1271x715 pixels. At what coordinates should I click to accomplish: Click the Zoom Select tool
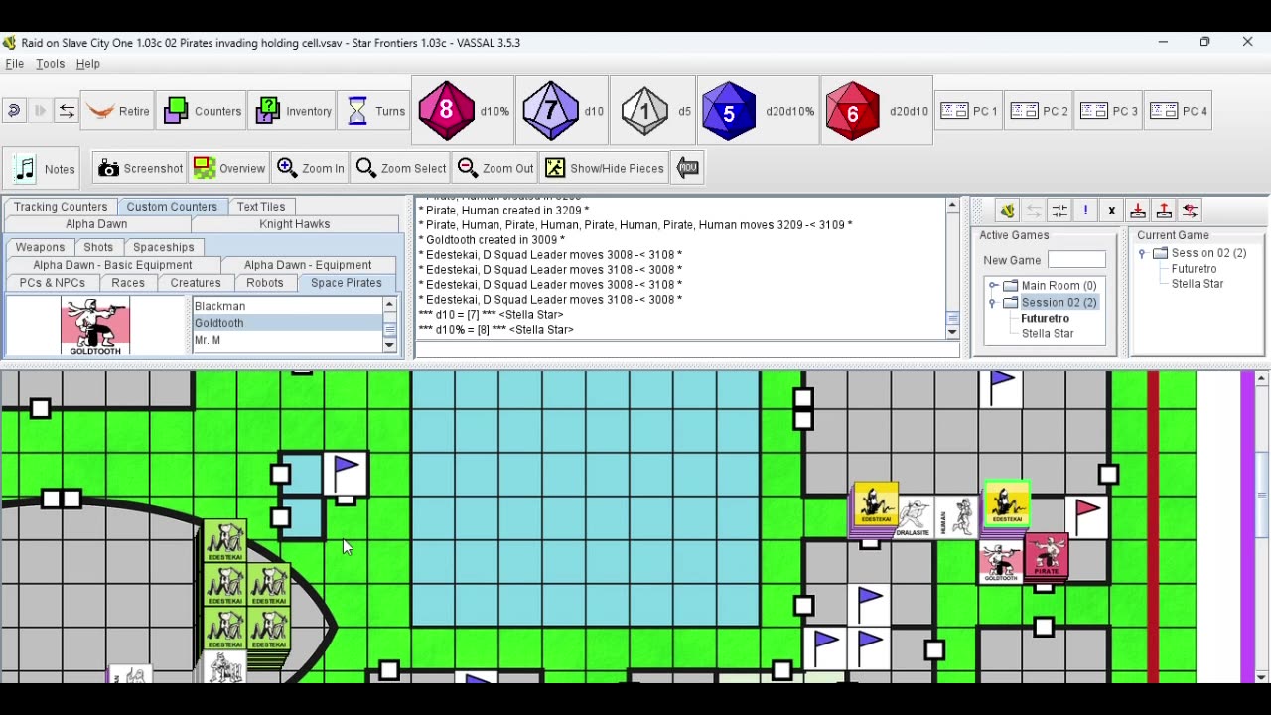[400, 168]
